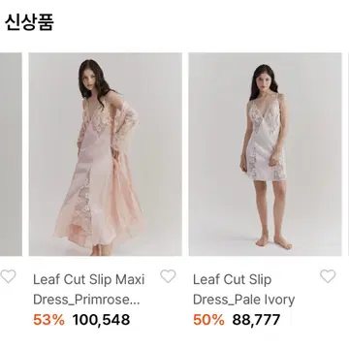Viewport: 349px width, 349px height.
Task: Click the next product card sliver at right edge
Action: (348, 154)
